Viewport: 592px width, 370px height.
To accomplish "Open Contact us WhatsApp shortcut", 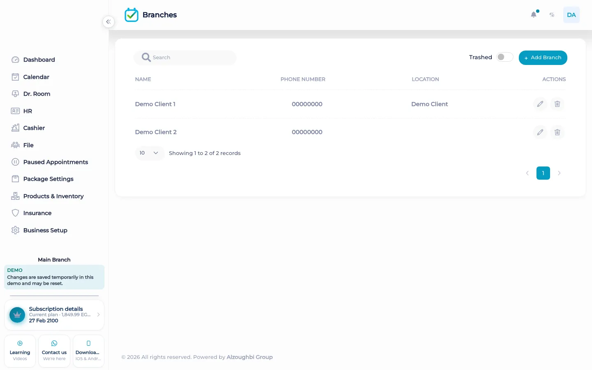I will (54, 351).
